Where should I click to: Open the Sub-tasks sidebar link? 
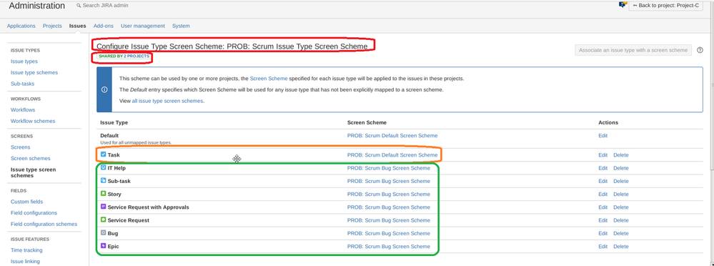point(22,84)
